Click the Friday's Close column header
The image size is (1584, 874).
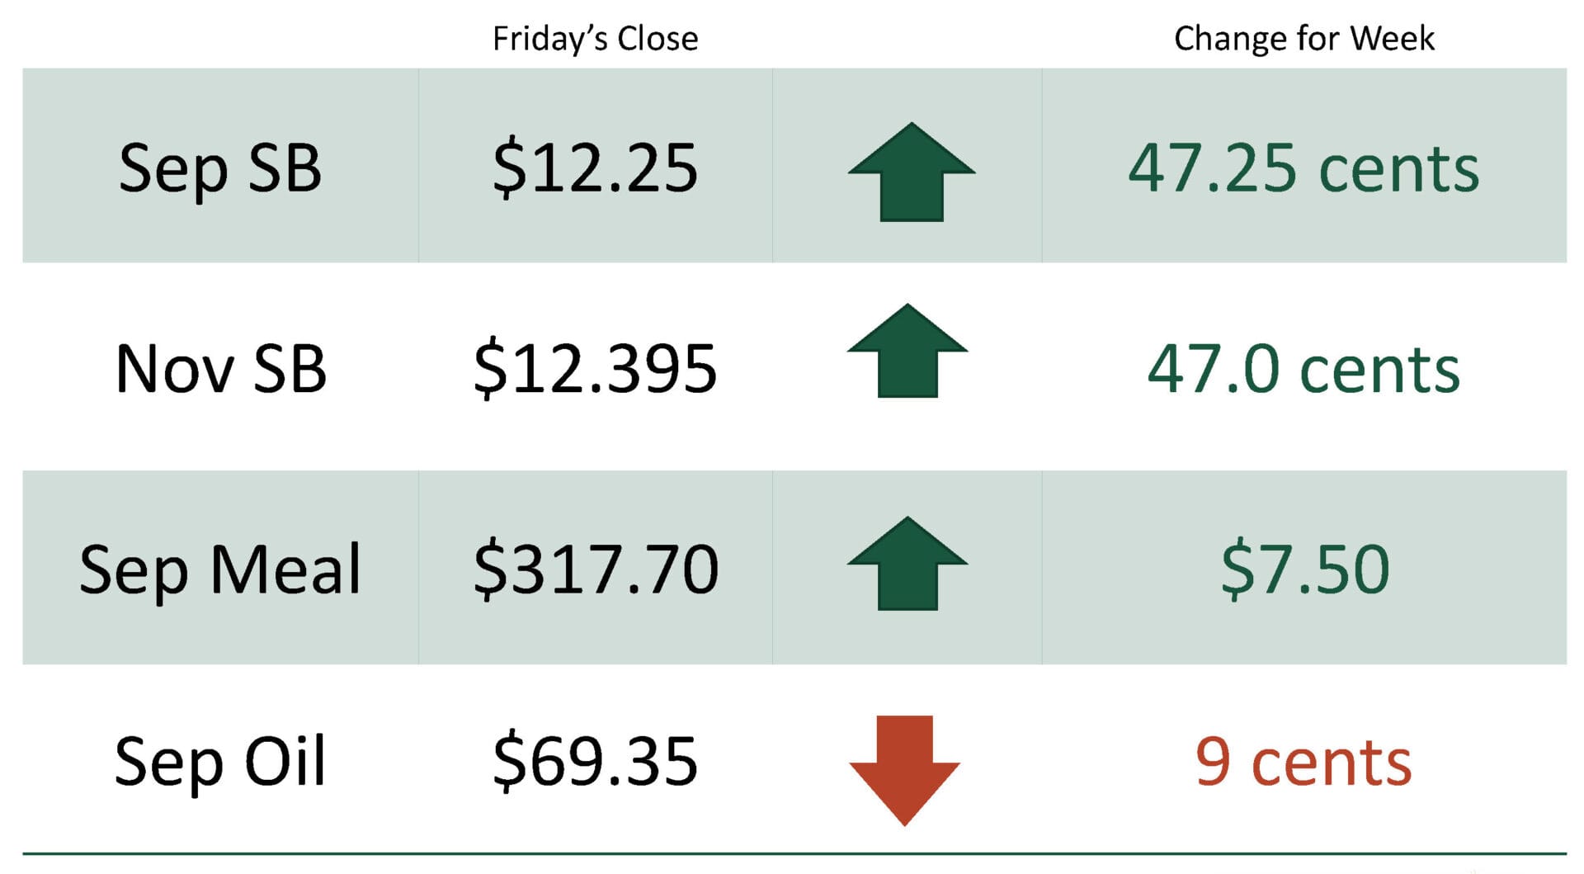595,39
